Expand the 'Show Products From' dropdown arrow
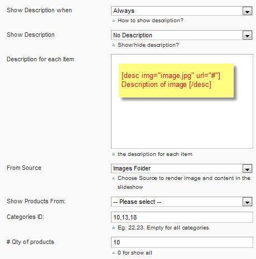Viewport: 256px width, 259px height. (x=247, y=202)
